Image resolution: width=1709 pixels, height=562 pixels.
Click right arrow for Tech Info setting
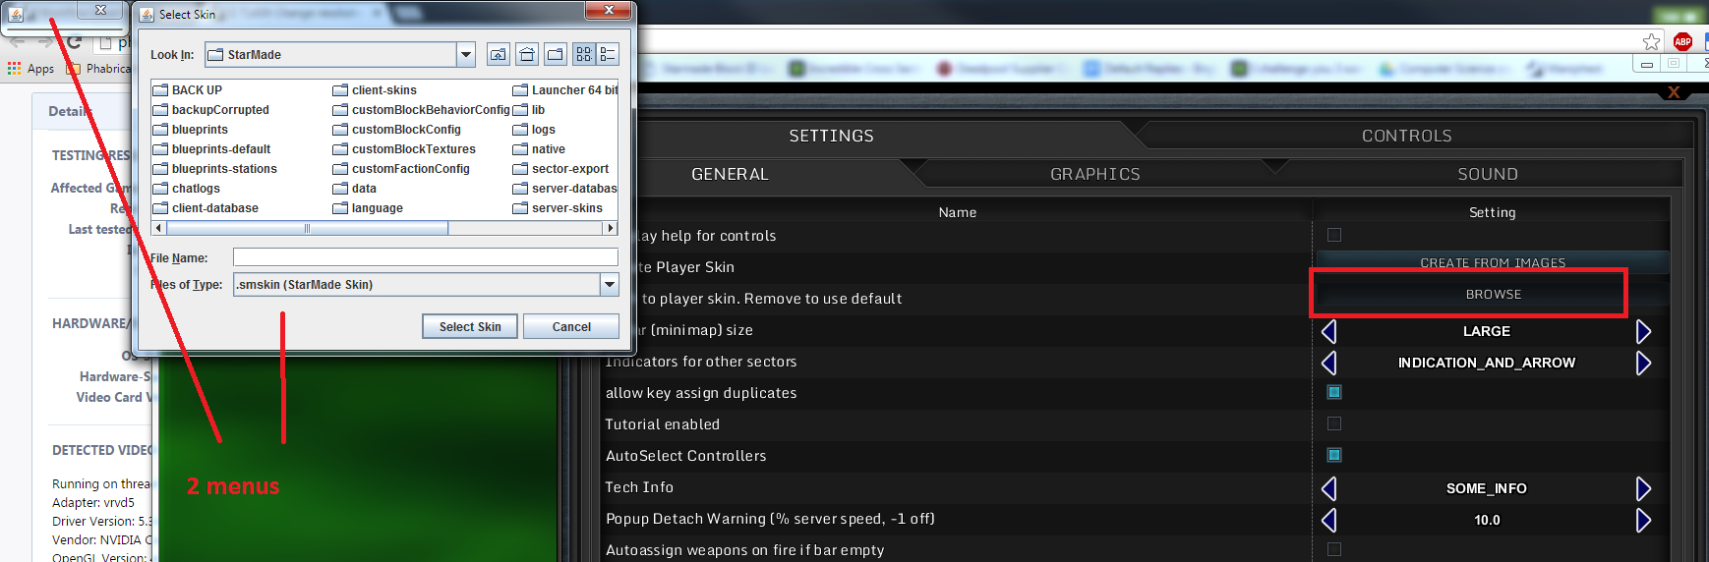point(1643,488)
